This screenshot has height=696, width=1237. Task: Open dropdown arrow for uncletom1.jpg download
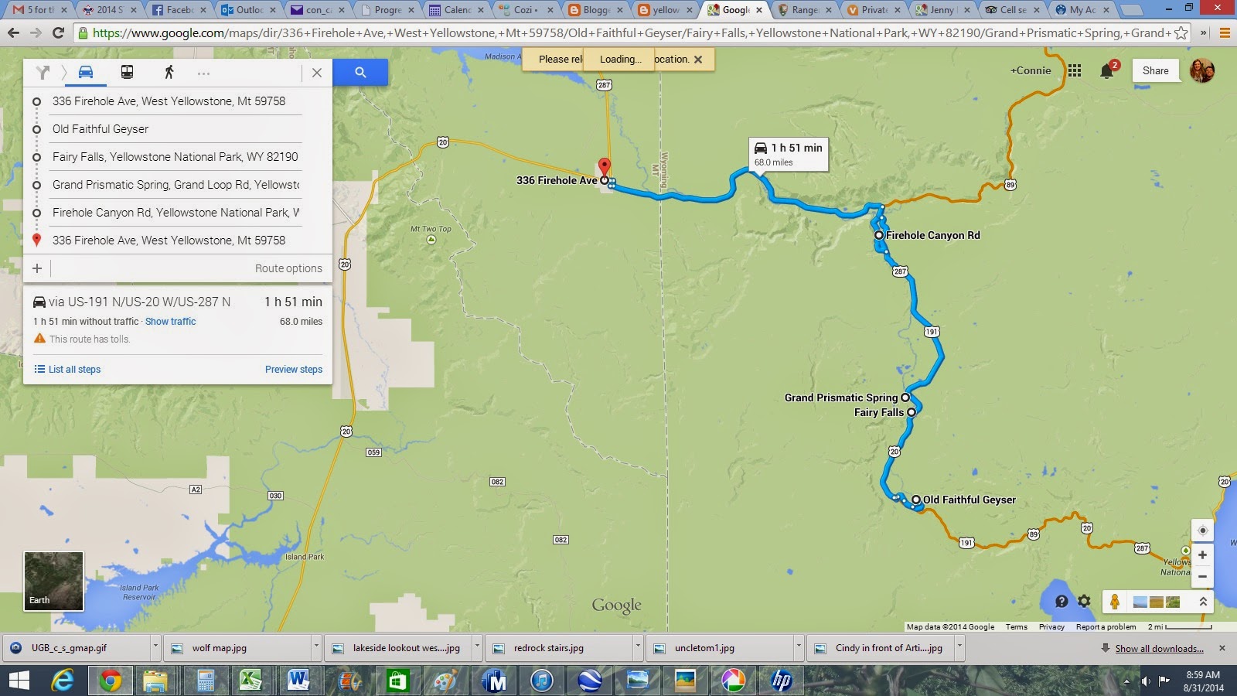point(798,647)
